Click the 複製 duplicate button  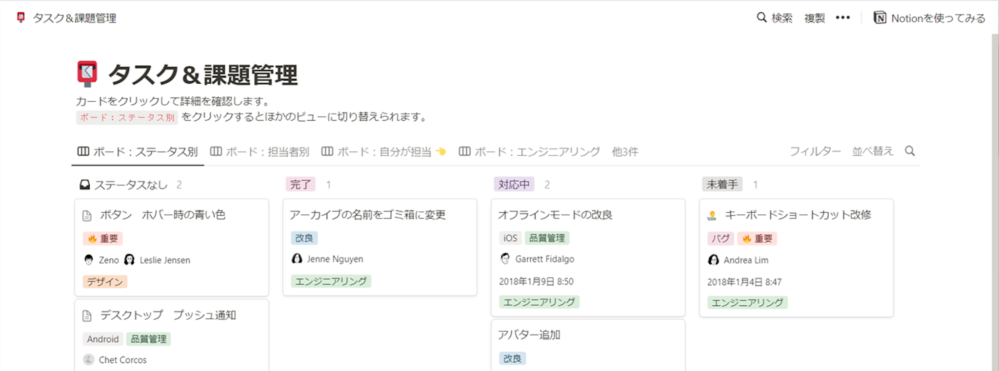(x=815, y=18)
